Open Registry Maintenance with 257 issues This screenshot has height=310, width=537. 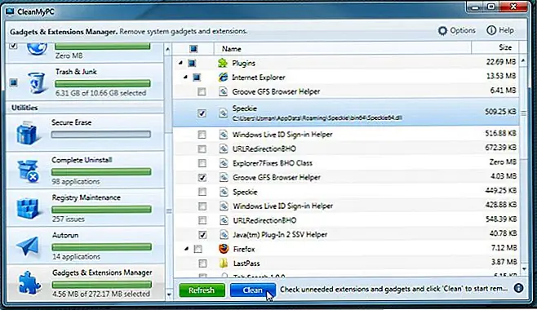coord(85,208)
